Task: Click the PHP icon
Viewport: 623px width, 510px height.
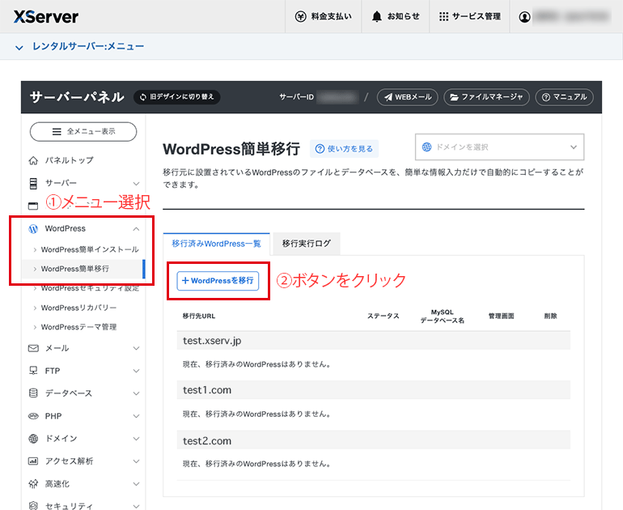Action: click(x=33, y=416)
